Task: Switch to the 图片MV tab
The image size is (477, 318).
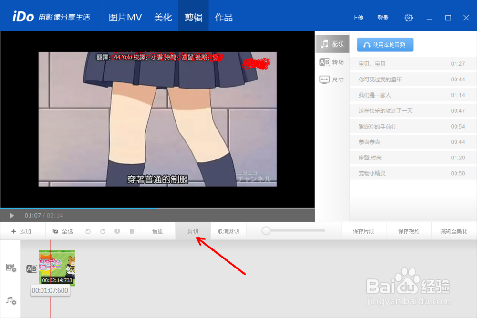Action: [124, 16]
